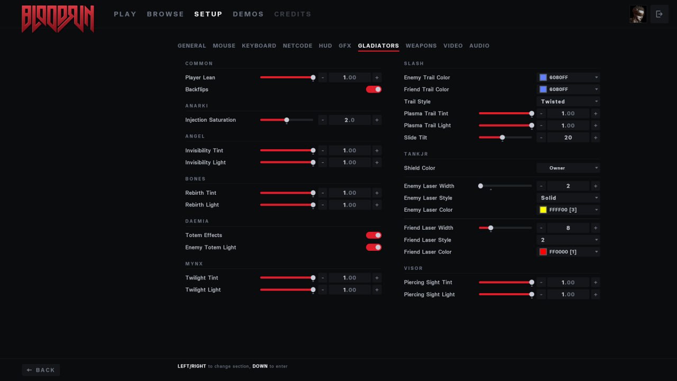Open Friend Laser Style dropdown
This screenshot has height=381, width=677.
pyautogui.click(x=568, y=240)
